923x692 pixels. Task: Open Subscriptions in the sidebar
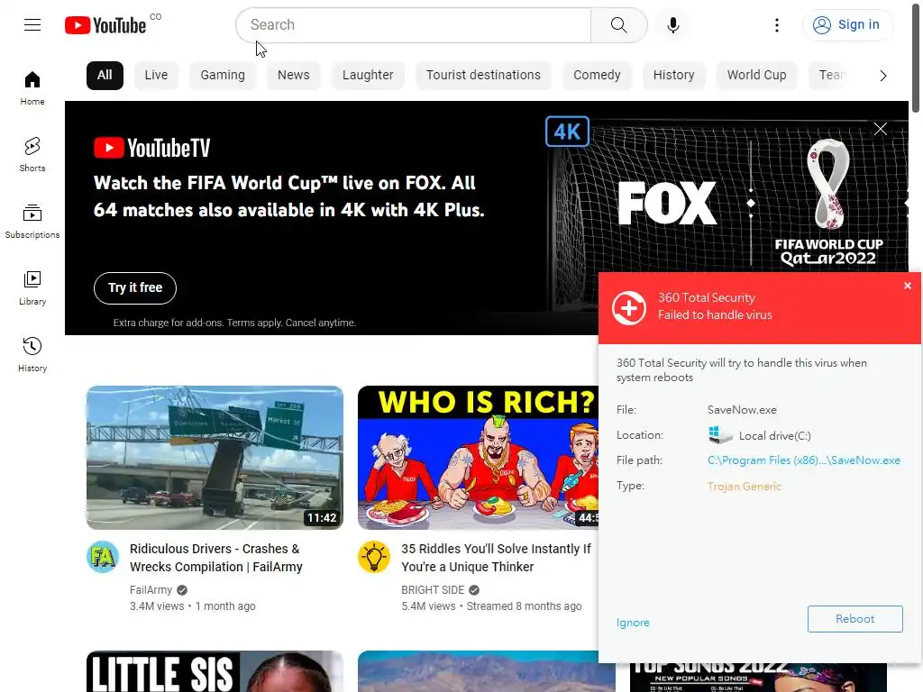(32, 222)
